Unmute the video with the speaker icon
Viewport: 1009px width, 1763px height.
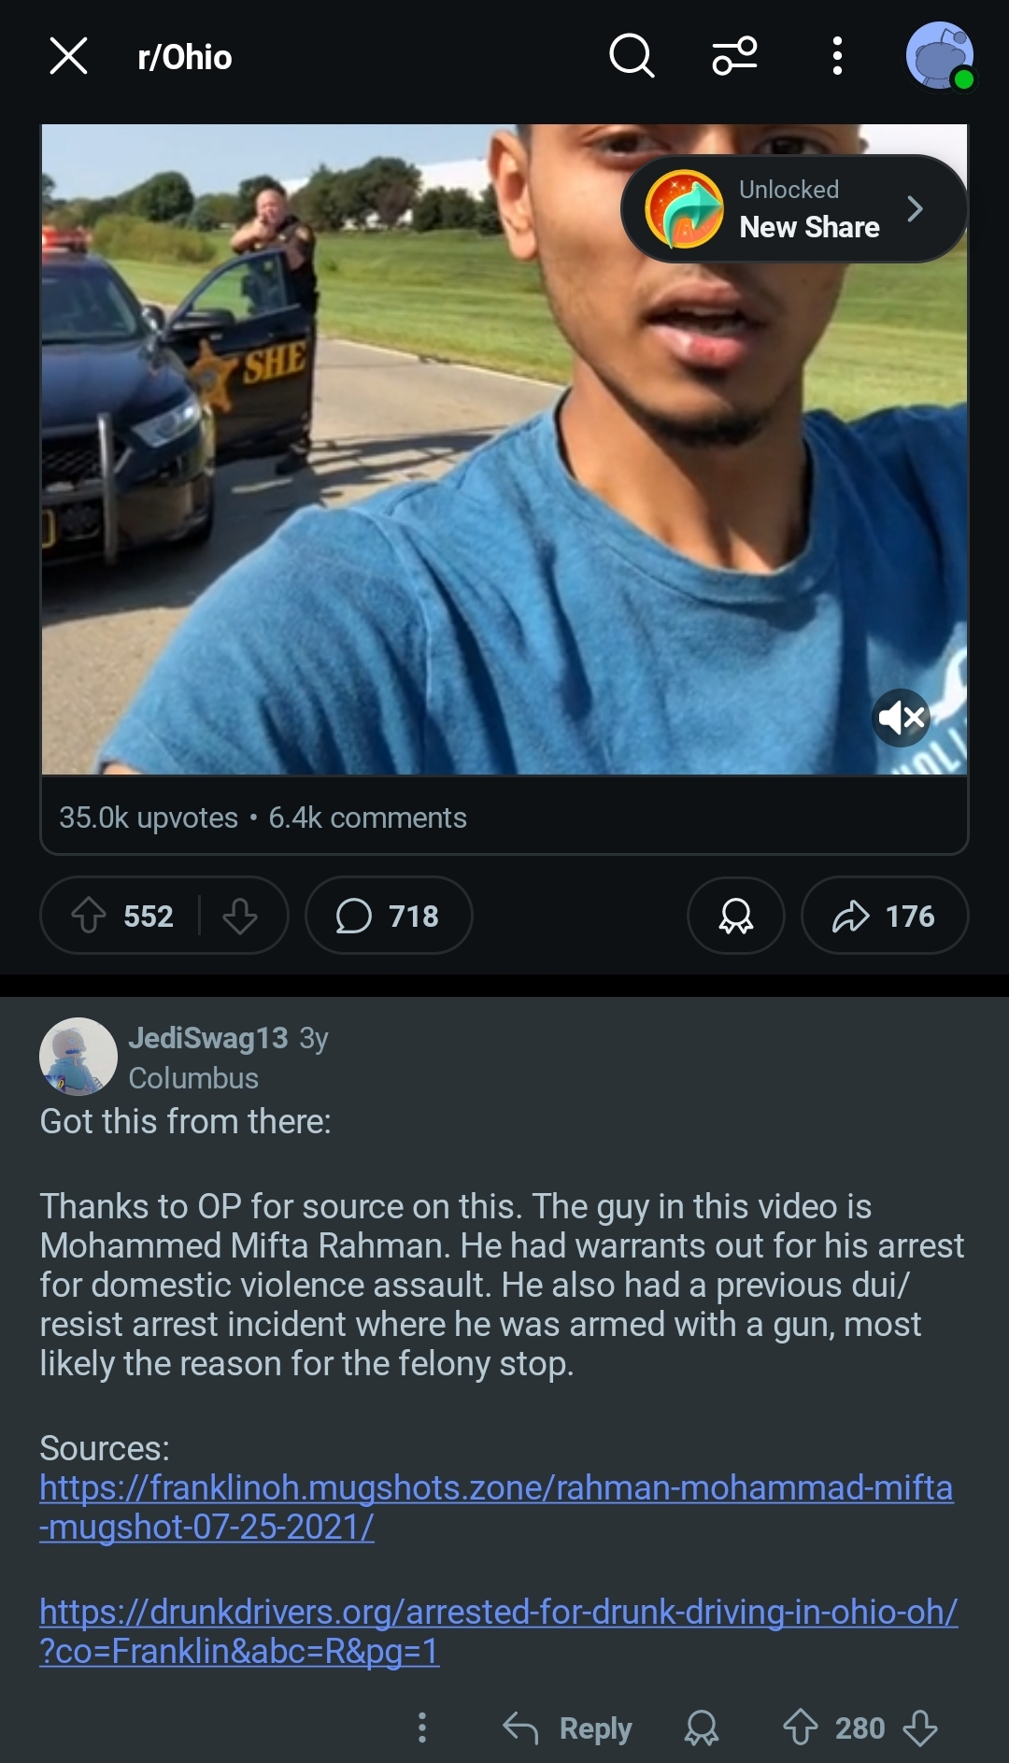click(x=901, y=718)
